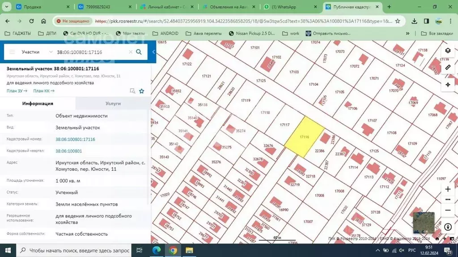The height and width of the screenshot is (257, 458).
Task: Reset map orientation with compass icon
Action: [x=448, y=227]
